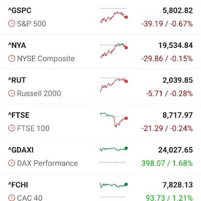Screen dimensions: 201x201
Task: Tap the FTSE change -21.29 / -0.24%
Action: [167, 128]
